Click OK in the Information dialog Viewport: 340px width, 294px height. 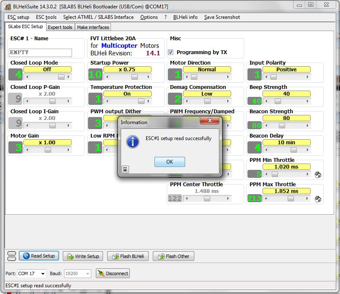click(x=170, y=162)
